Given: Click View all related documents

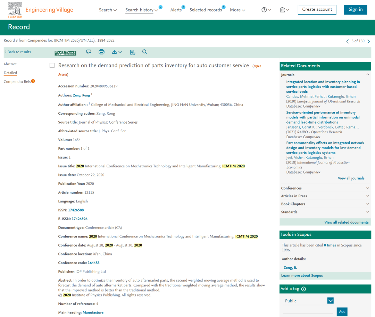Looking at the screenshot, I should click(x=346, y=222).
